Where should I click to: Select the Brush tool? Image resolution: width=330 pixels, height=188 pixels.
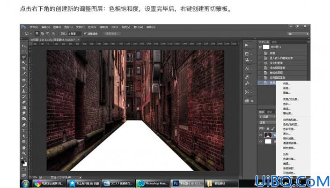tap(24, 86)
